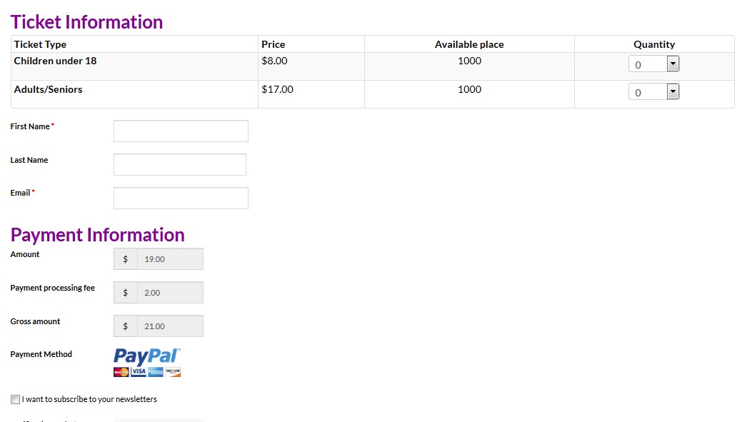Tick the newsletter subscription checkbox
742x422 pixels.
(16, 399)
